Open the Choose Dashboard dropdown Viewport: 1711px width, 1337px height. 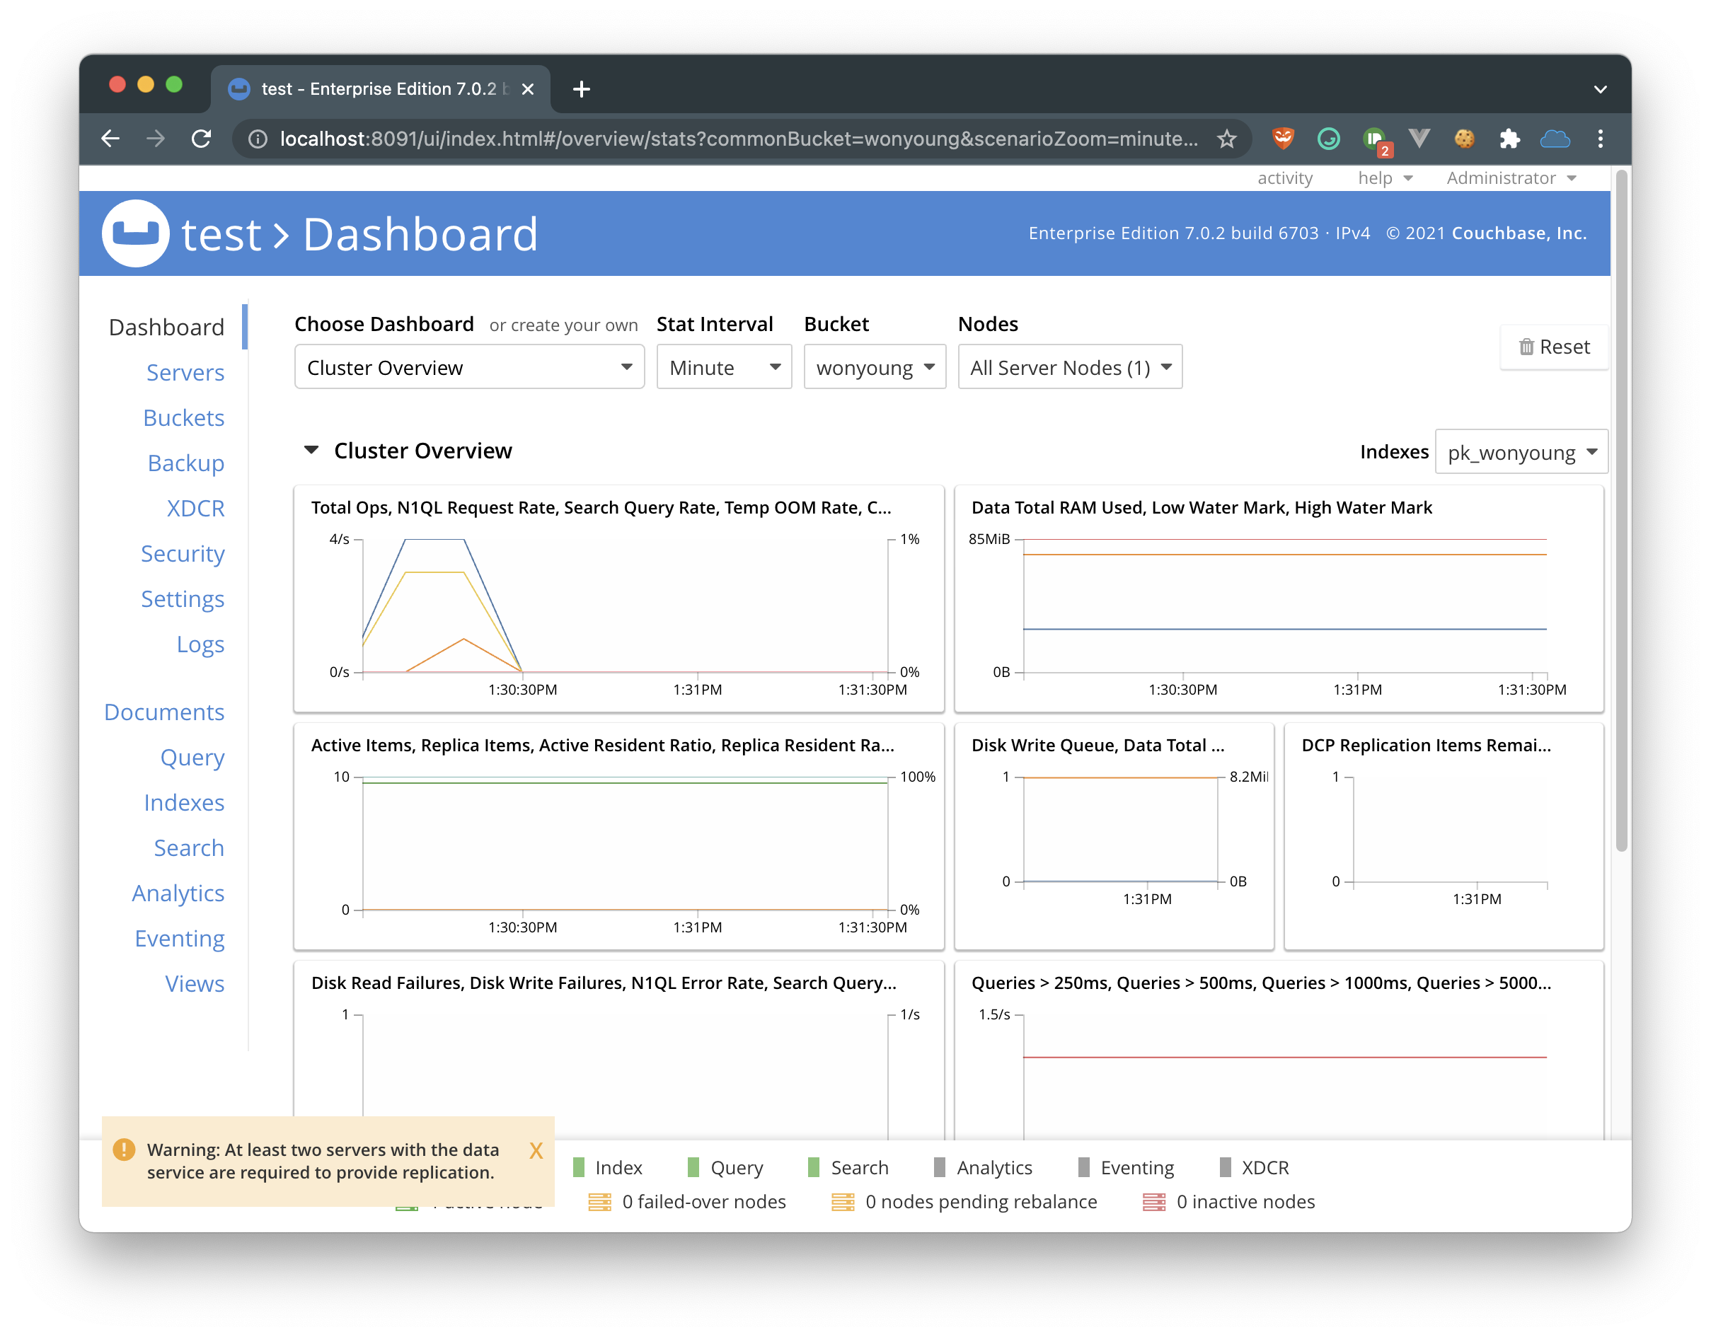click(468, 367)
